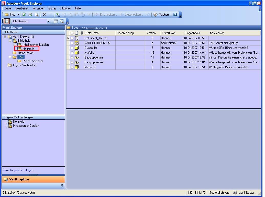This screenshot has height=197, width=265.
Task: Open print preview from the toolbar icon
Action: (x=37, y=15)
